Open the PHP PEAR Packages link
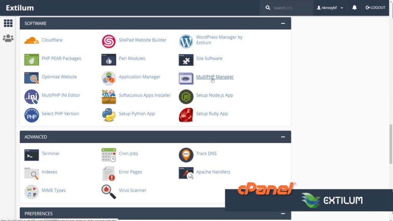393x221 pixels. pyautogui.click(x=61, y=58)
